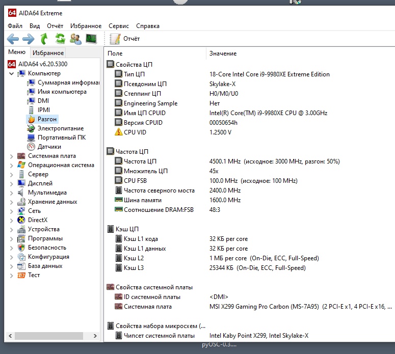Switch to the Избранное sidebar tab
Screen dimensions: 395x354
(x=48, y=53)
